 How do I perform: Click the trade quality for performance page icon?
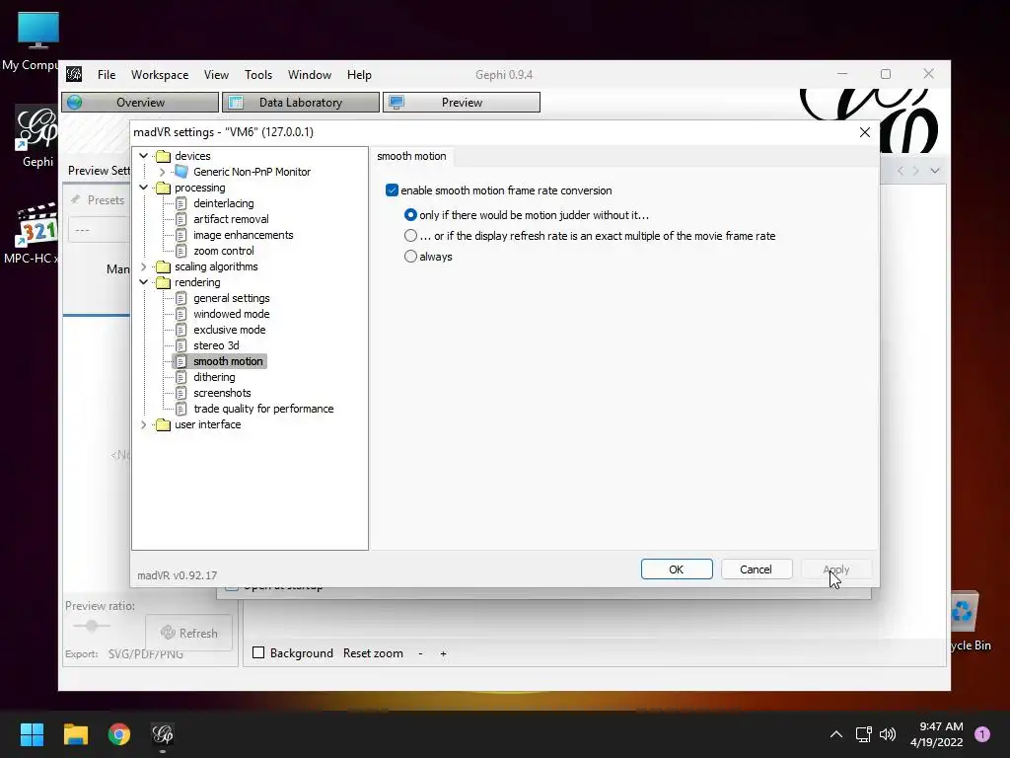click(181, 409)
